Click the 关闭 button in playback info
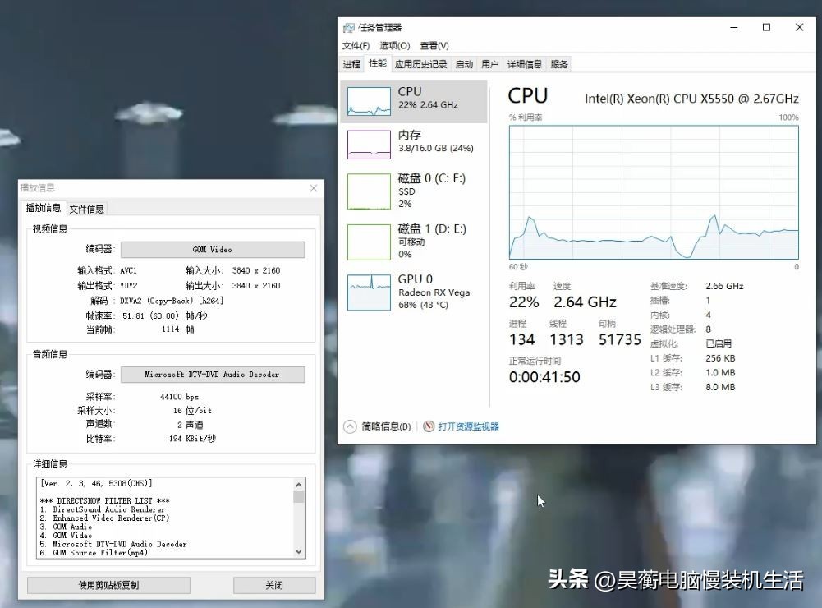The width and height of the screenshot is (822, 608). [273, 585]
